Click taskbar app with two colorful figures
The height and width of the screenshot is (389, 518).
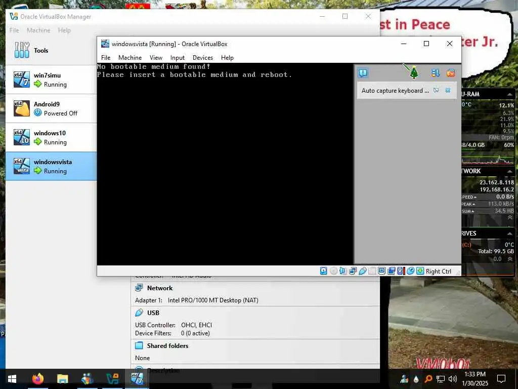tap(87, 379)
